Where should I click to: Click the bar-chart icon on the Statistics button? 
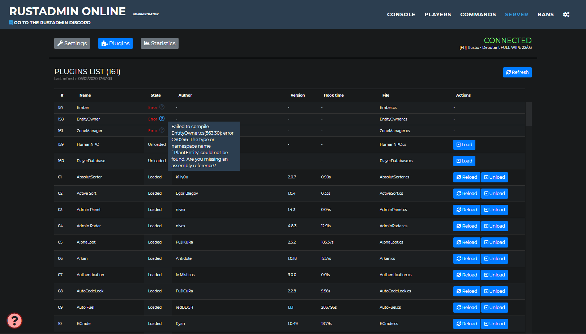coord(147,43)
